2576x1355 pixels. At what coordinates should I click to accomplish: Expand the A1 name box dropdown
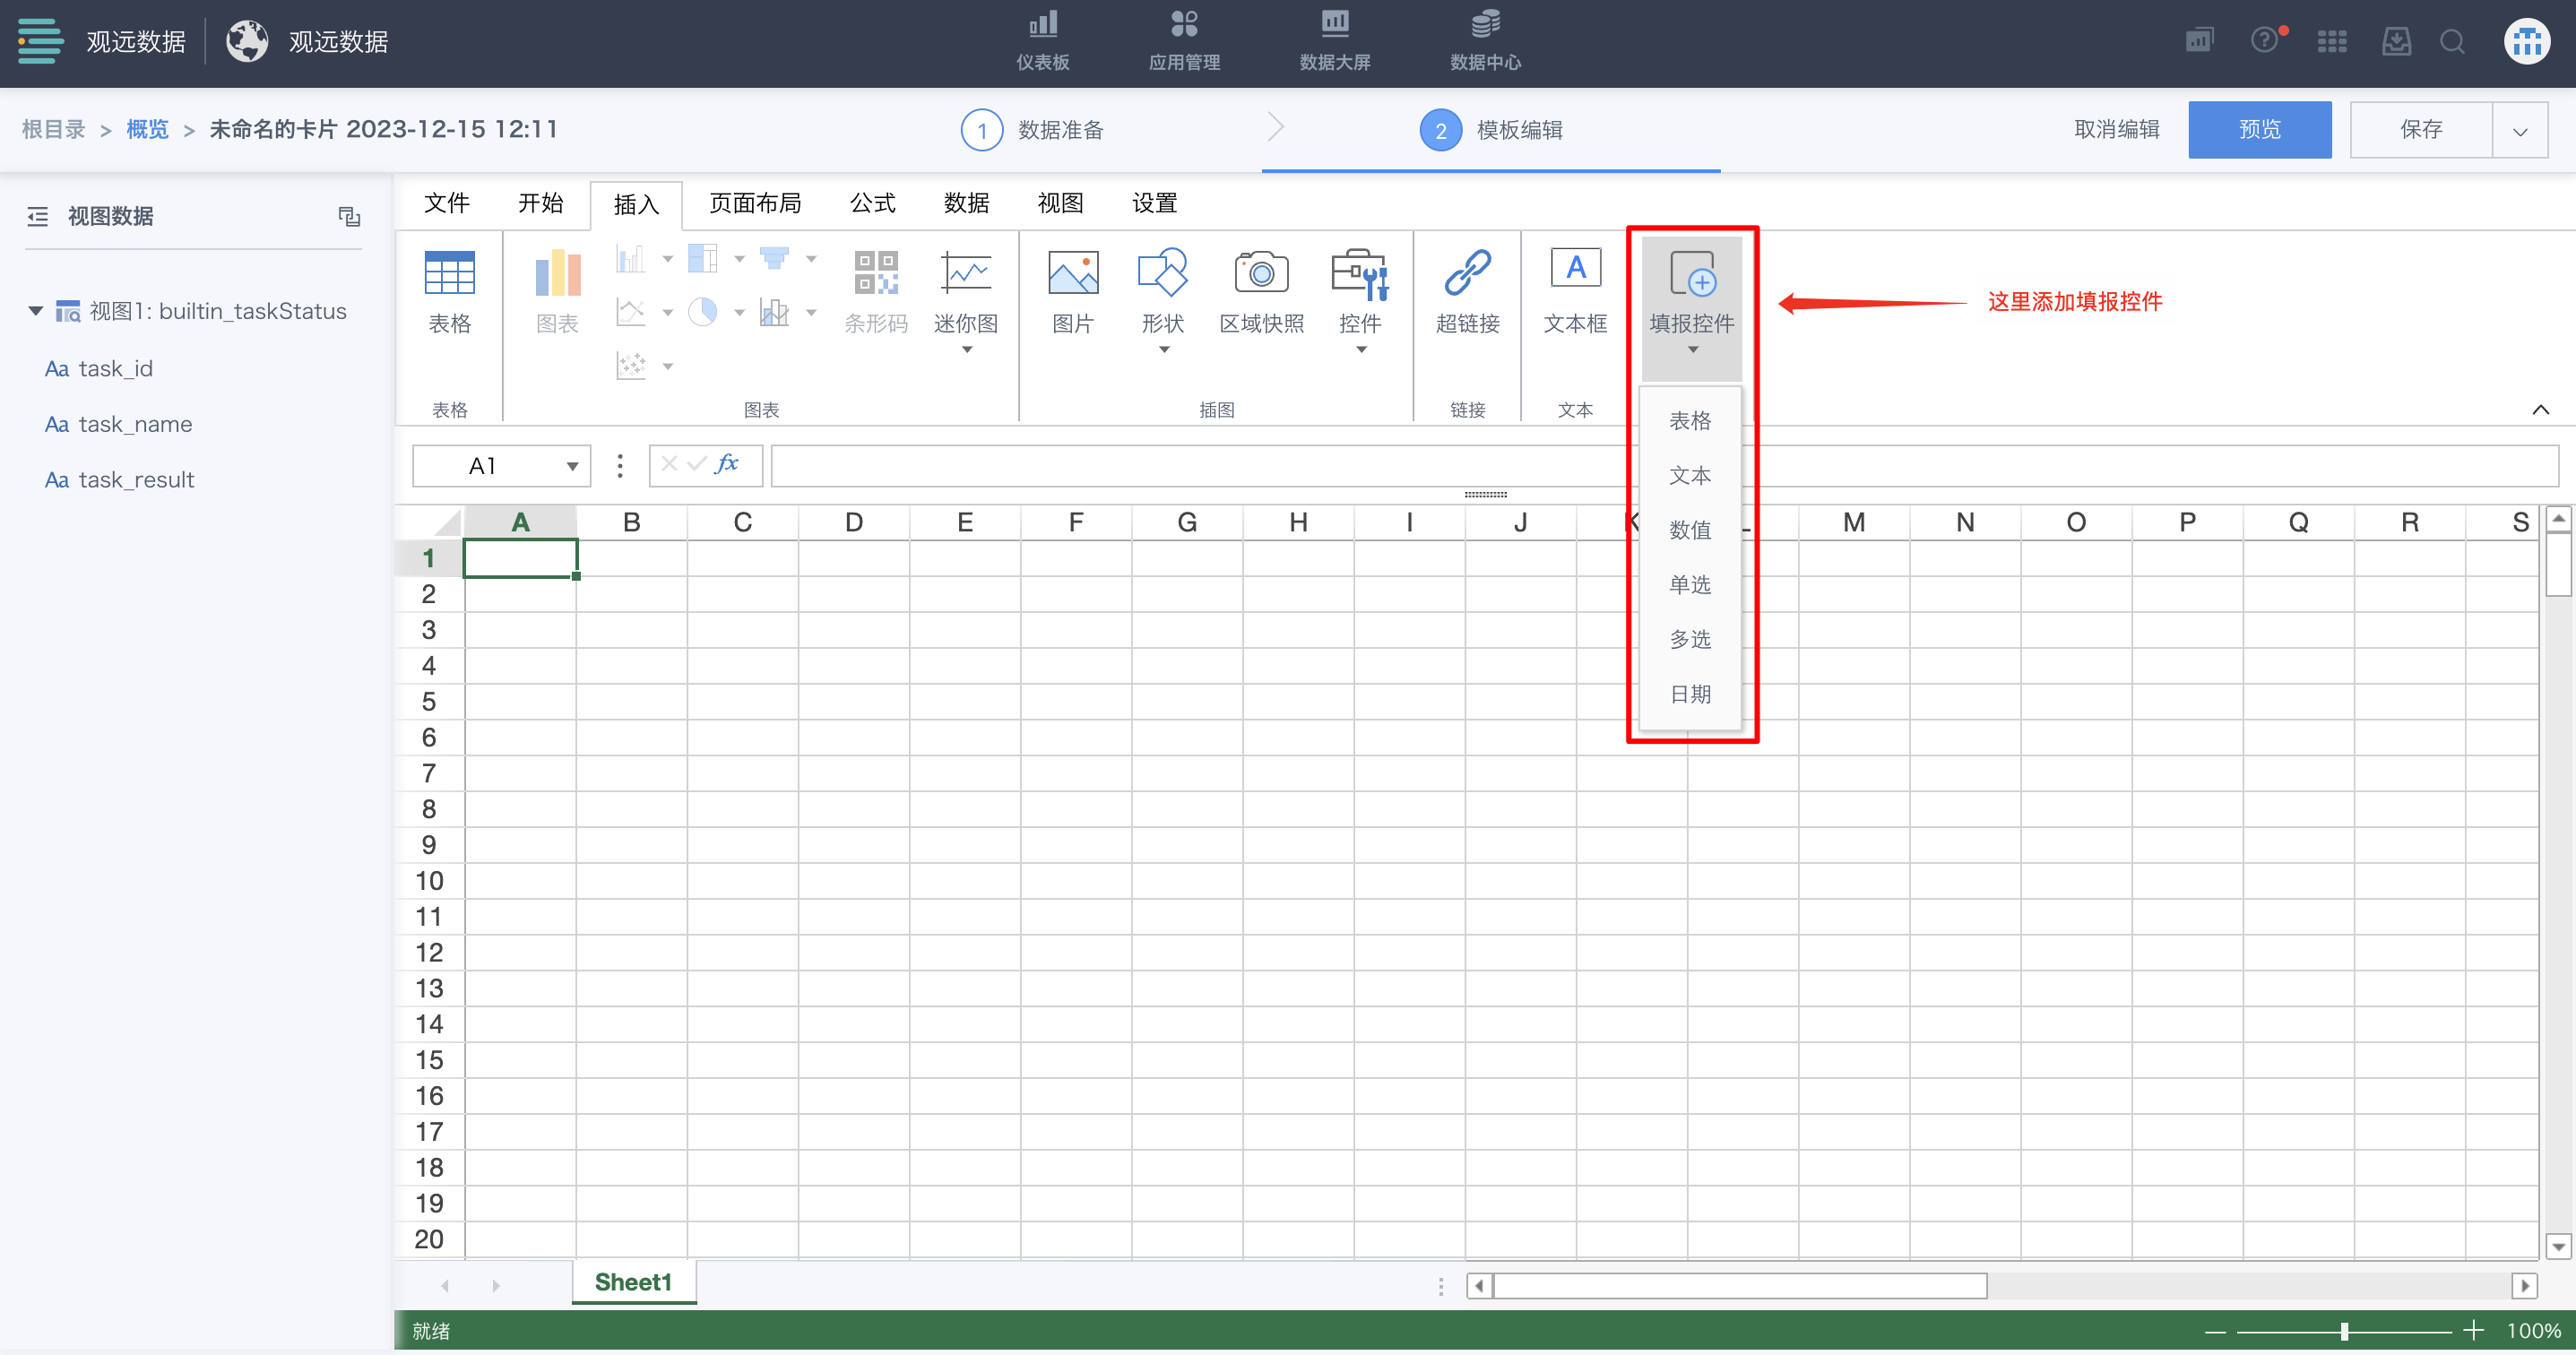coord(572,466)
